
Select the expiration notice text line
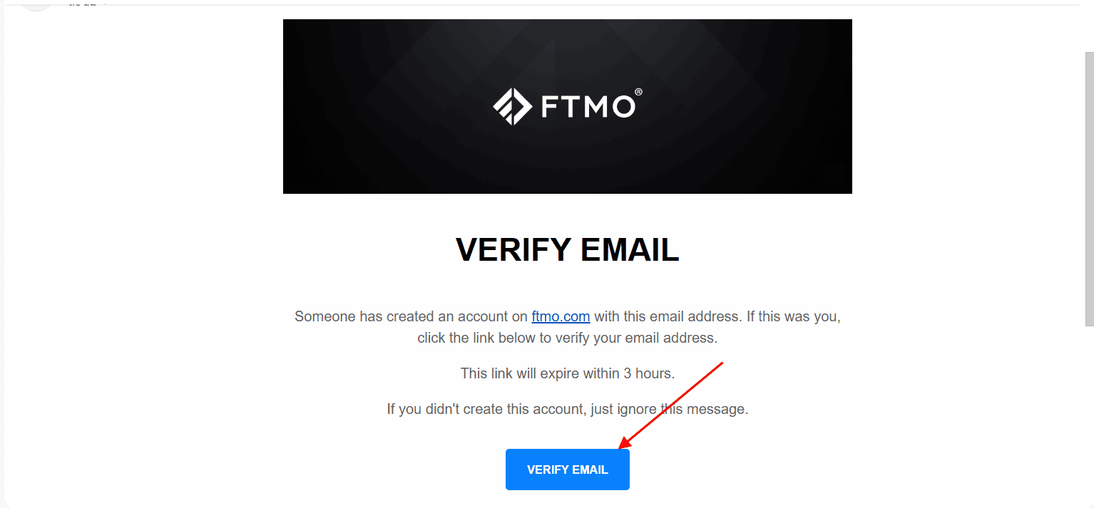click(568, 373)
